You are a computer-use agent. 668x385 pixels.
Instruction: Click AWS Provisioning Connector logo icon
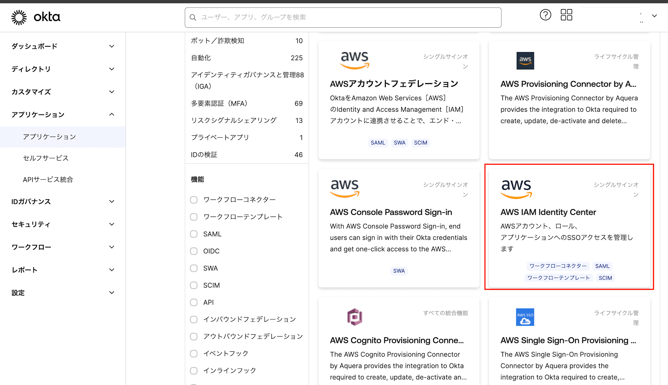(x=525, y=61)
